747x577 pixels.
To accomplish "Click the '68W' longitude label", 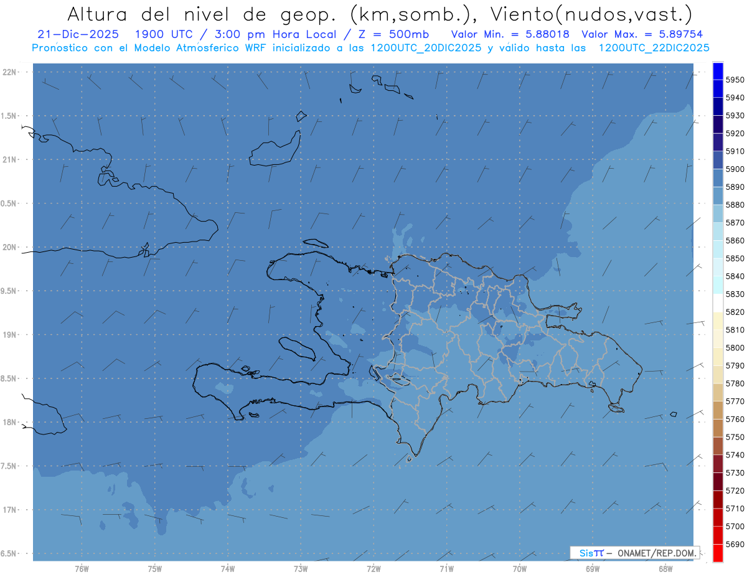I will 665,568.
